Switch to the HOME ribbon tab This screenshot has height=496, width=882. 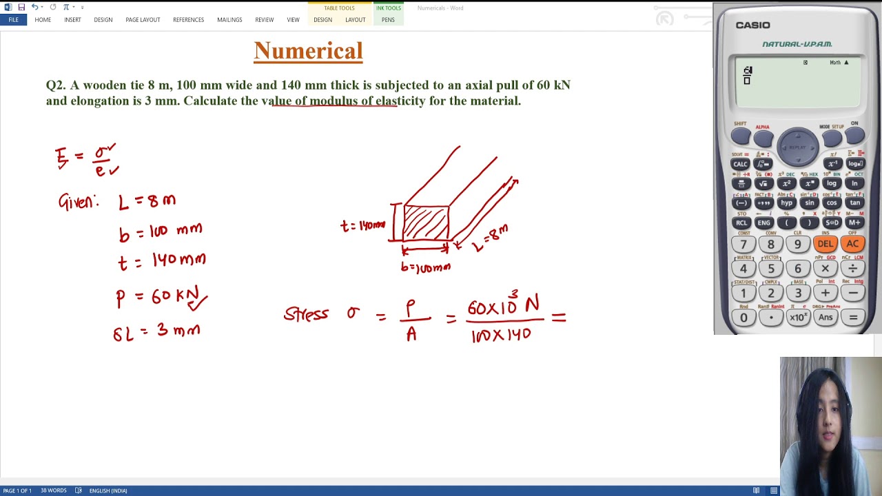[43, 20]
